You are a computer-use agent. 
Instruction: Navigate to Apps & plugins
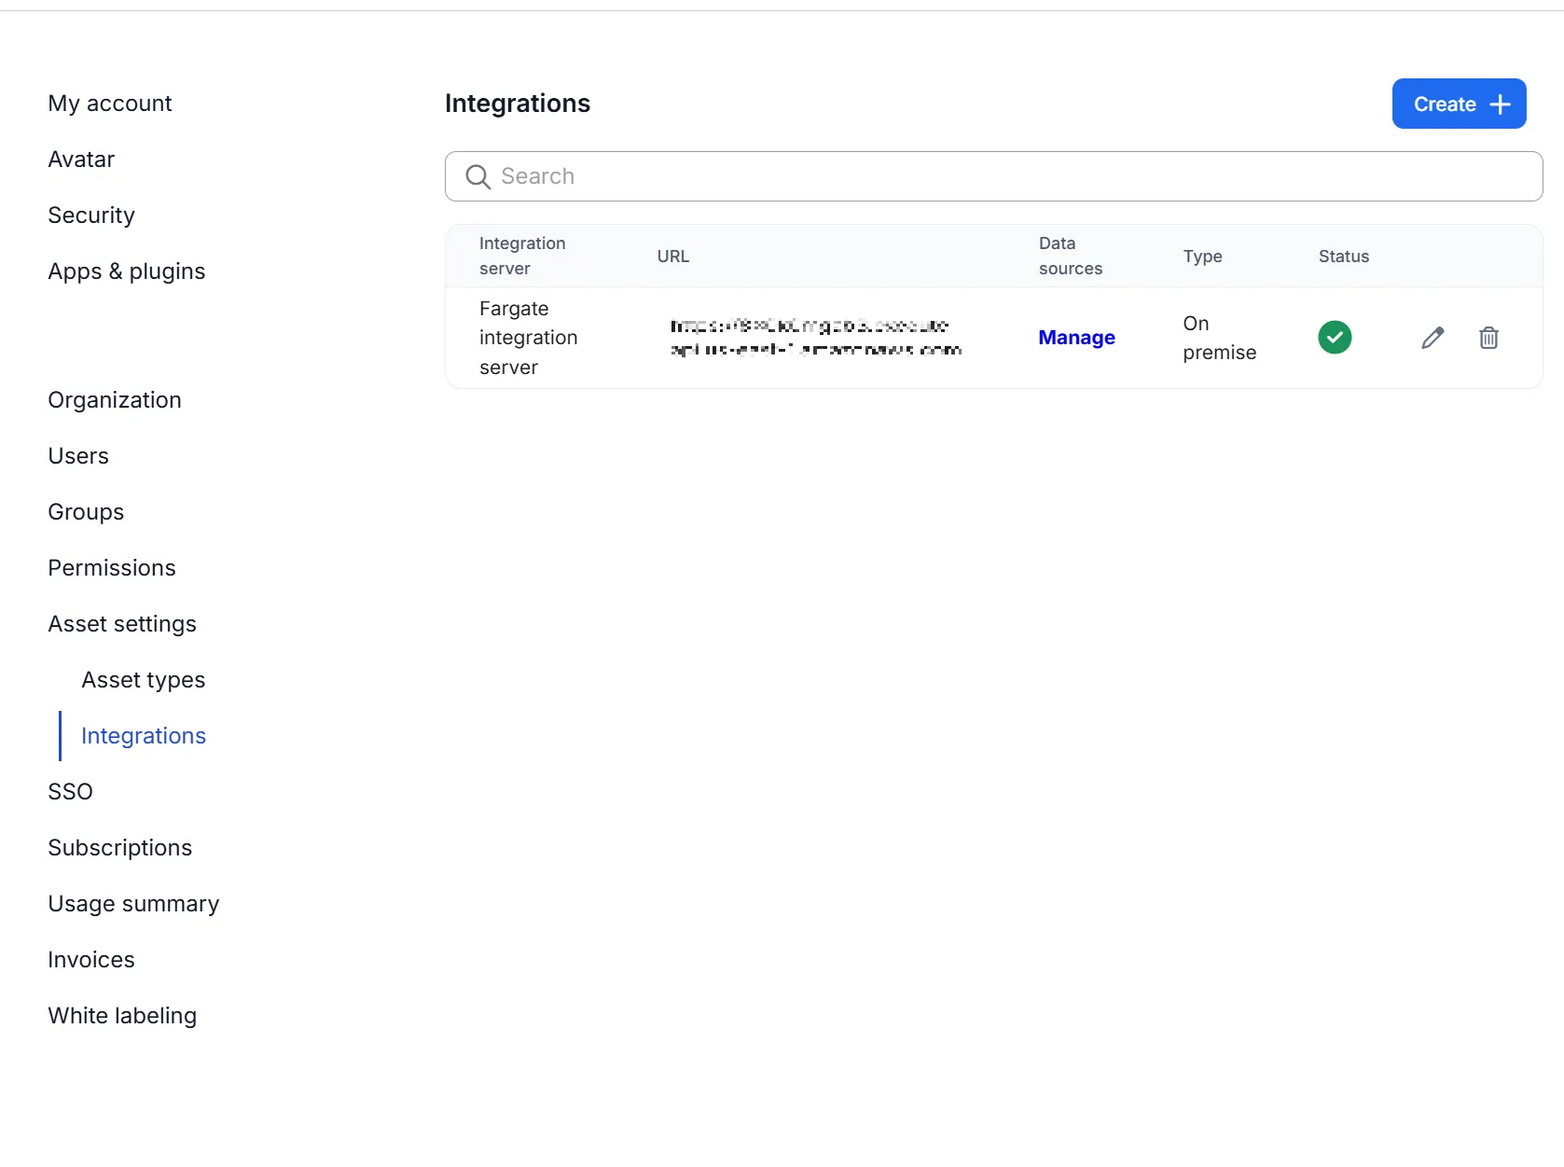pyautogui.click(x=127, y=271)
